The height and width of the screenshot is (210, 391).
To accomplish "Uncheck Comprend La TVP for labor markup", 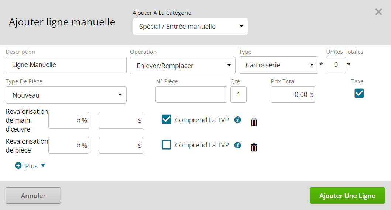I will pos(166,119).
